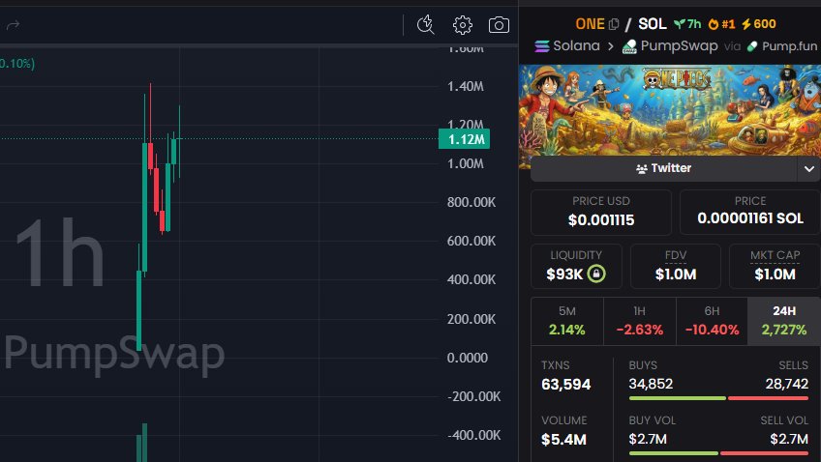Click the 1.40M price axis label

click(466, 86)
